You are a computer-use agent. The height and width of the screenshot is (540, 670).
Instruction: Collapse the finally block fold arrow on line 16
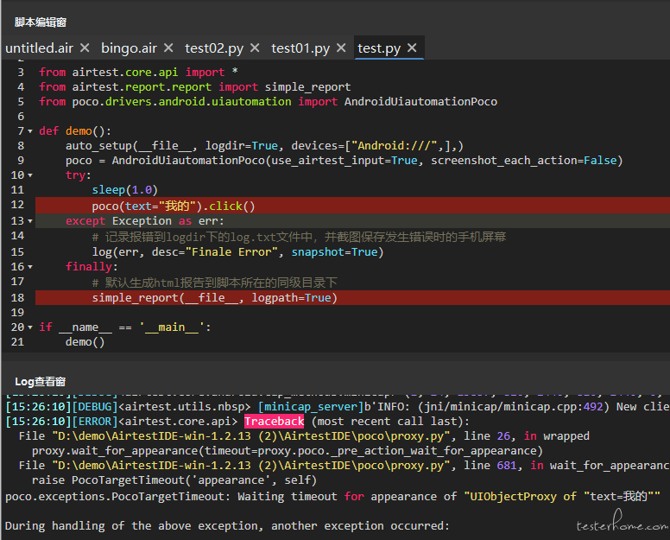30,267
